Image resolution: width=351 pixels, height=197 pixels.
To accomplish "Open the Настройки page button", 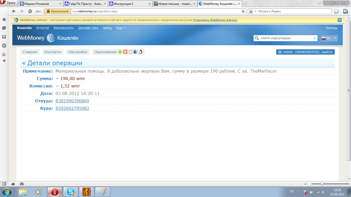I will (78, 52).
